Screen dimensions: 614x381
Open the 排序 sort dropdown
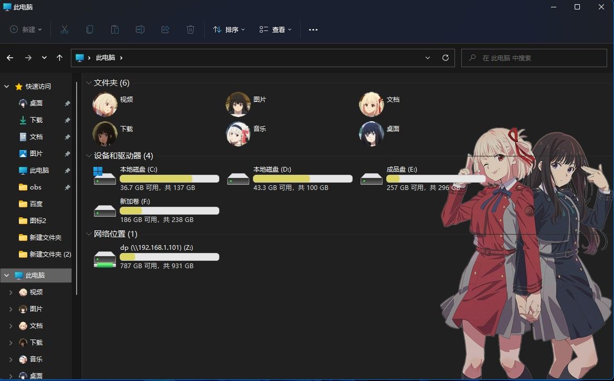(x=229, y=29)
